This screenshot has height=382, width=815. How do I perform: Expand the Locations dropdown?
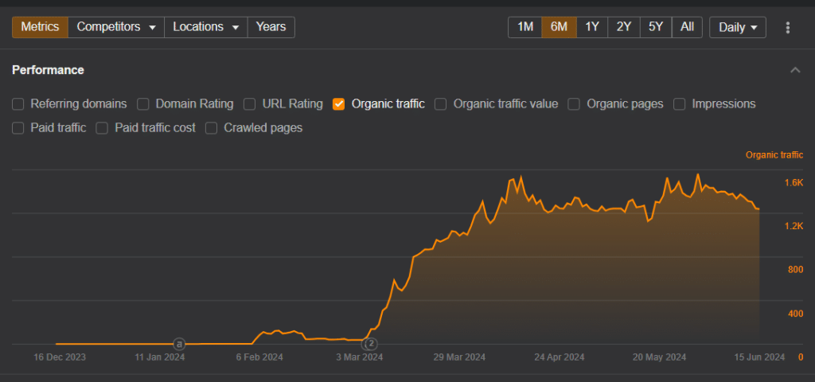coord(205,27)
